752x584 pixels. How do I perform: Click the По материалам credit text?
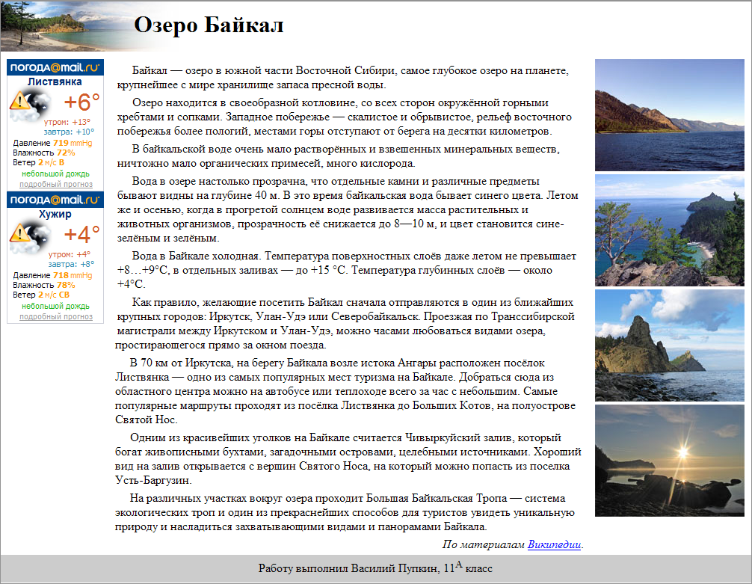pos(484,544)
